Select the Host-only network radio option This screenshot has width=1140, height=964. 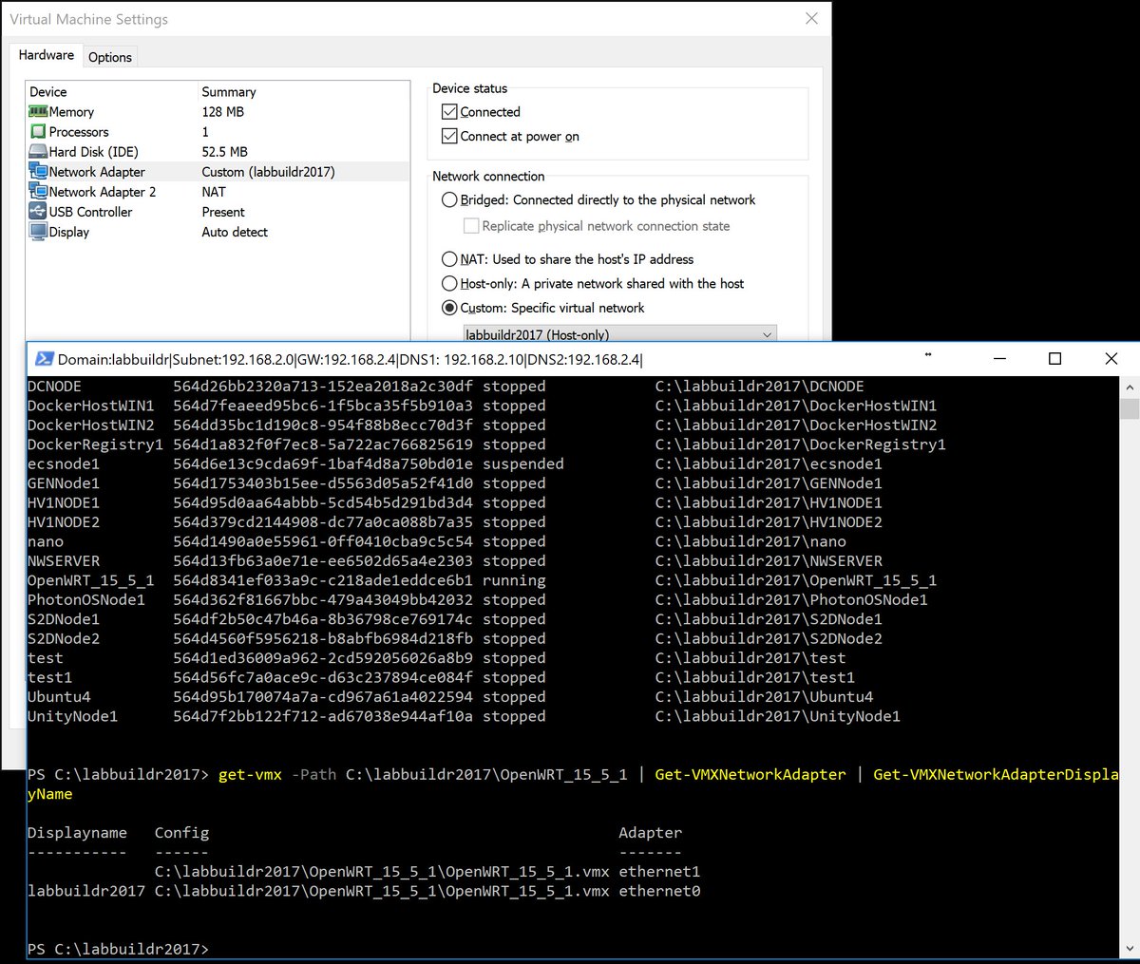click(x=449, y=284)
